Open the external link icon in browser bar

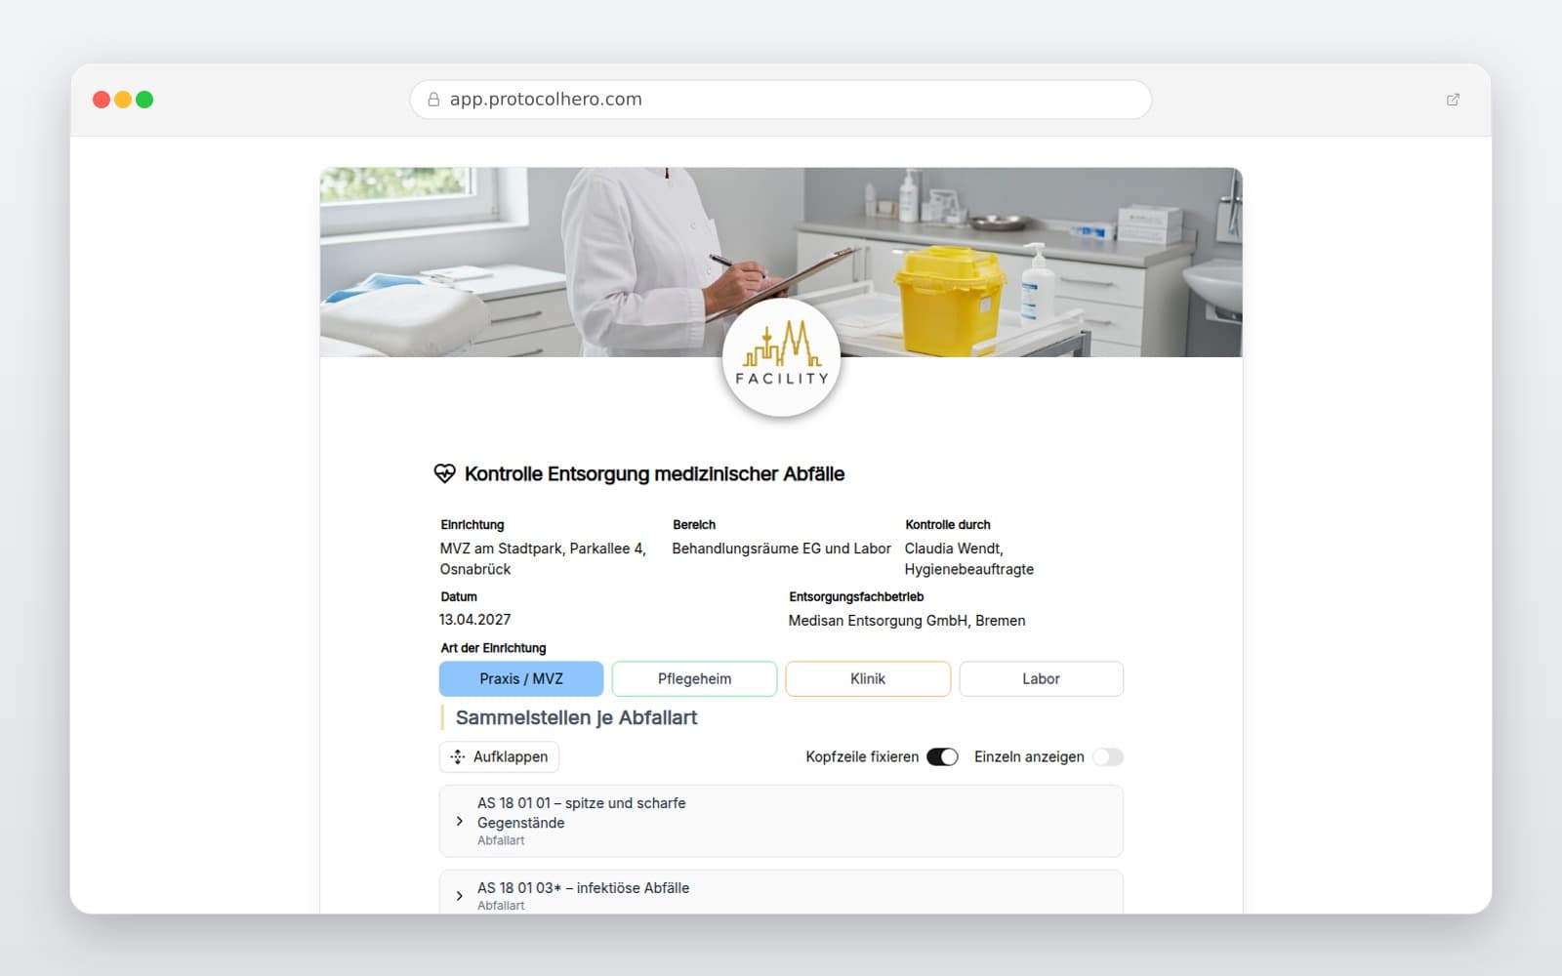pyautogui.click(x=1453, y=100)
